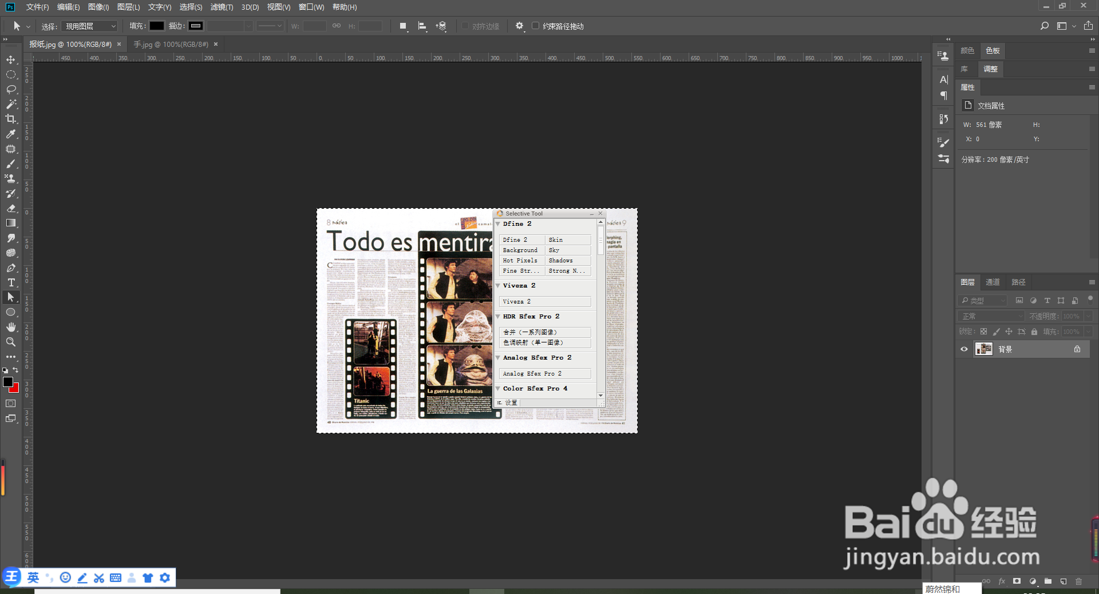Change the screen mode
The image size is (1099, 594).
click(x=11, y=418)
